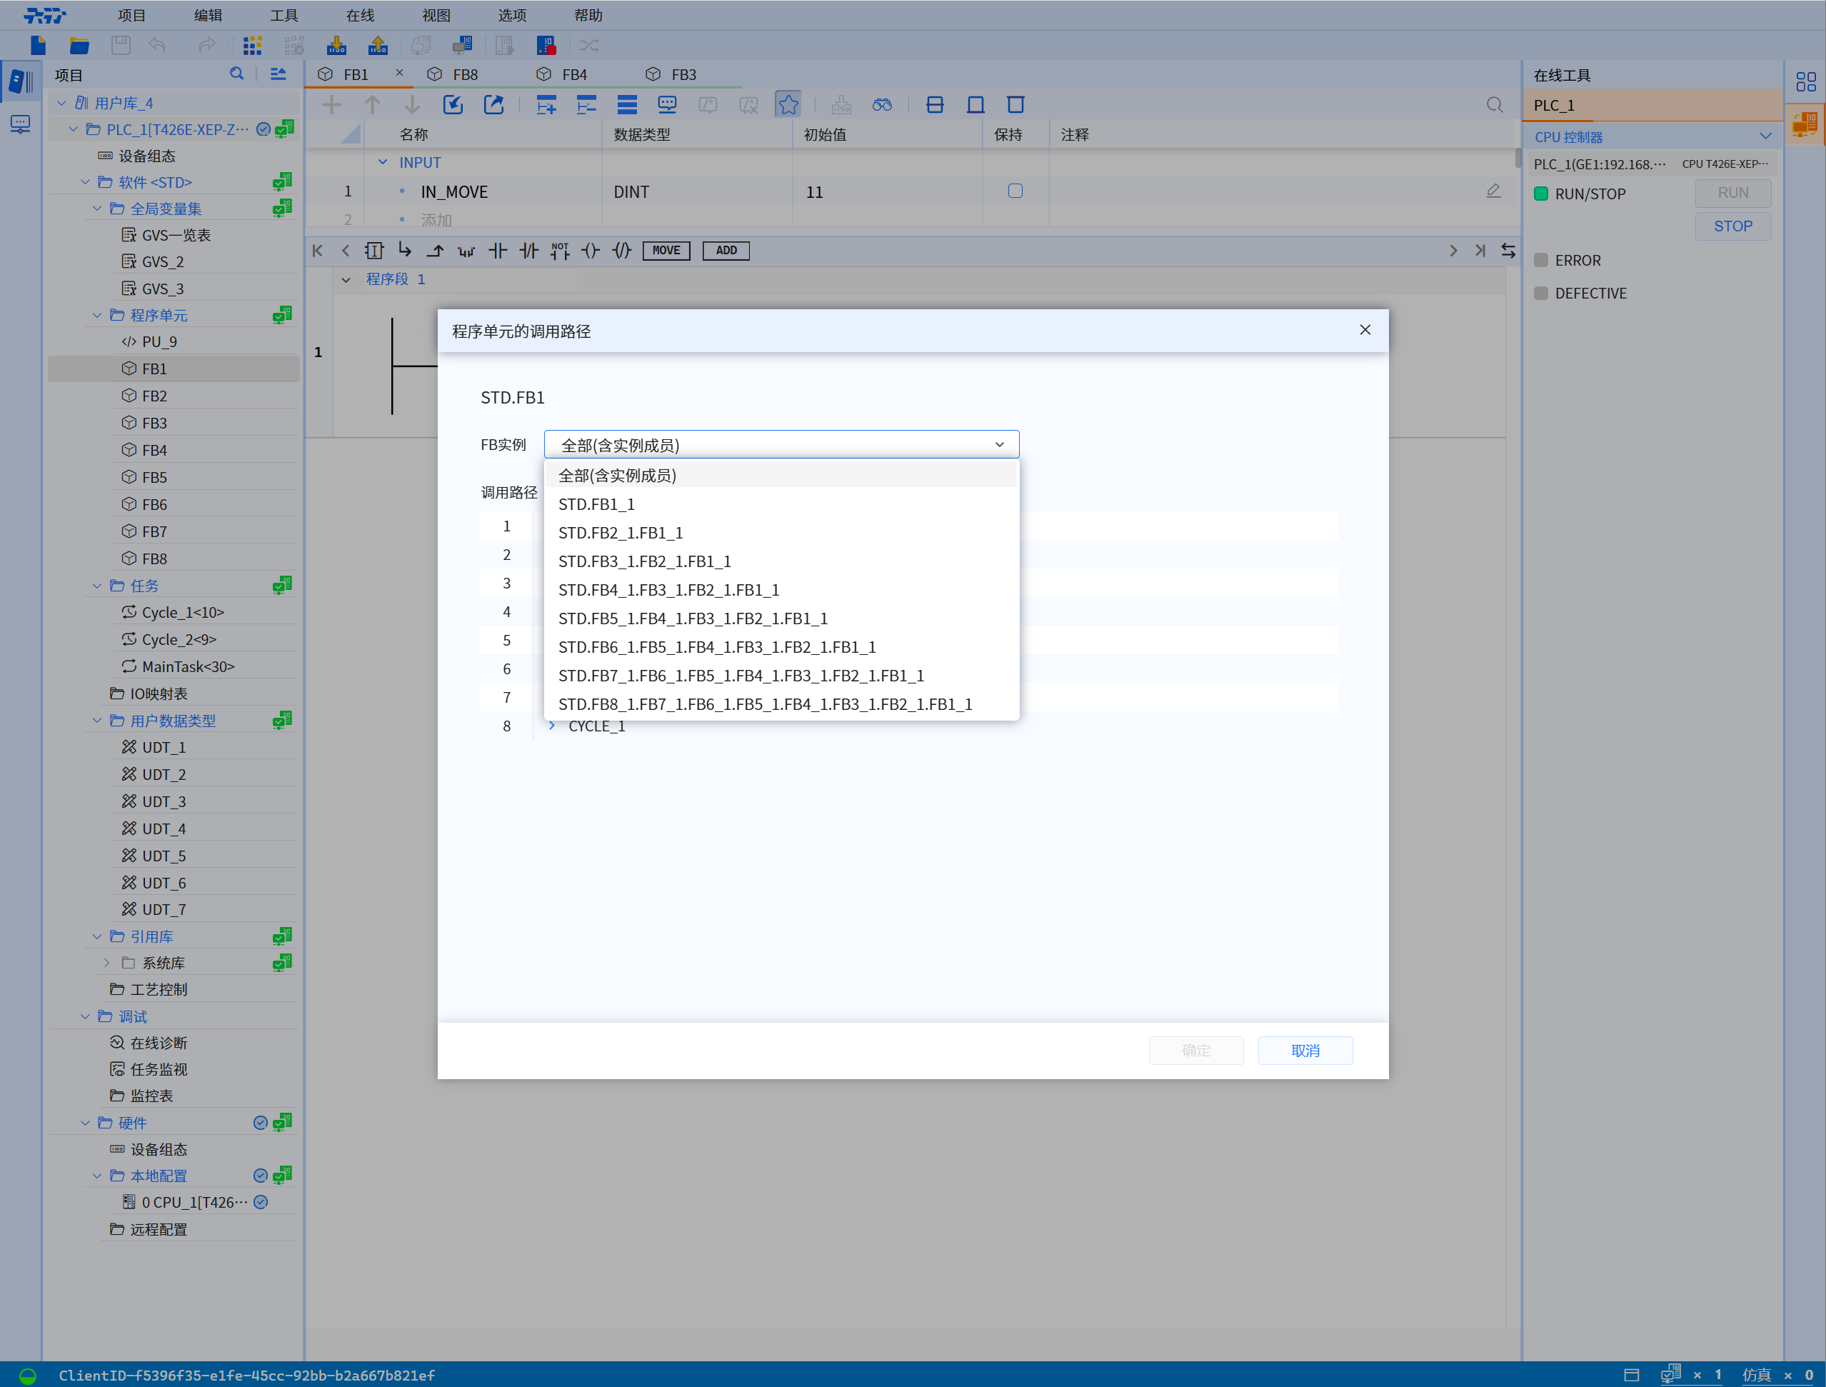1826x1387 pixels.
Task: Click the 取消 button in dialog
Action: pyautogui.click(x=1304, y=1050)
